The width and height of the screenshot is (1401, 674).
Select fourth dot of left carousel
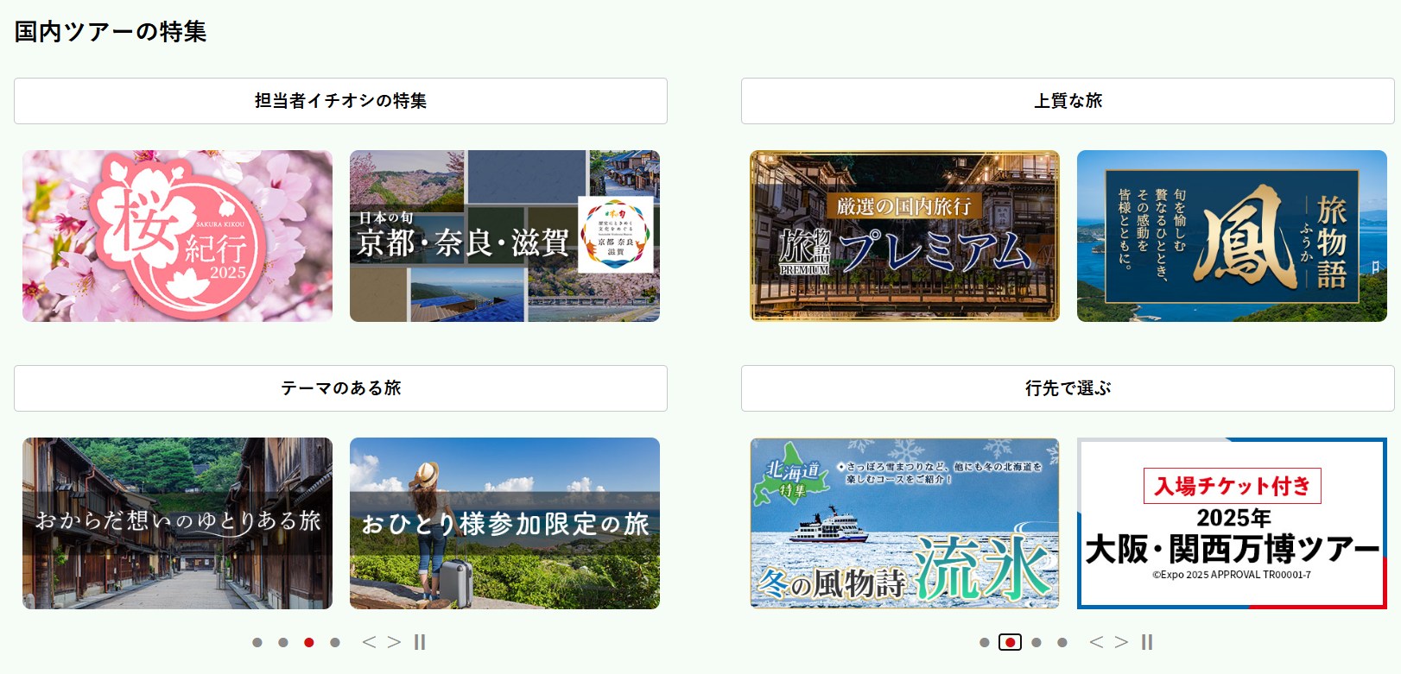point(335,642)
